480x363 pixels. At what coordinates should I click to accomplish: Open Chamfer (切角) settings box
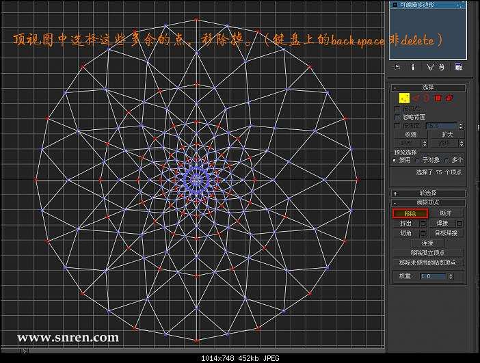click(x=423, y=233)
